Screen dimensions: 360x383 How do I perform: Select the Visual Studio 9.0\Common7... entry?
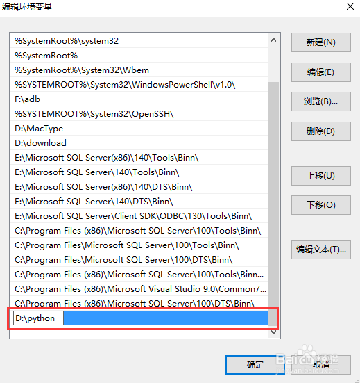coord(139,289)
